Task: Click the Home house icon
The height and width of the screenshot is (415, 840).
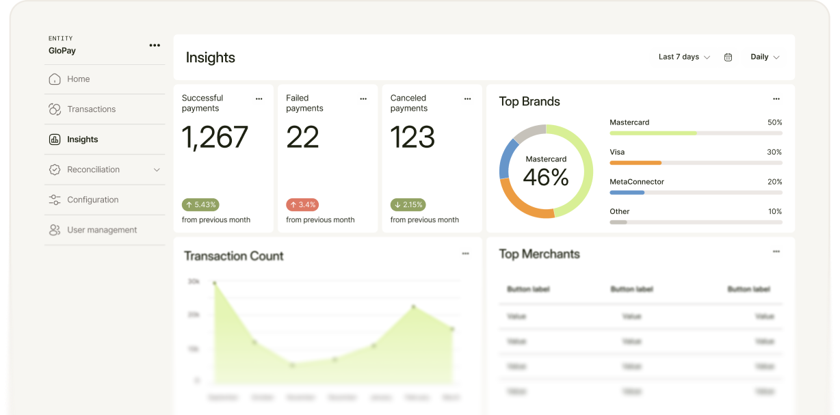Action: [x=55, y=79]
